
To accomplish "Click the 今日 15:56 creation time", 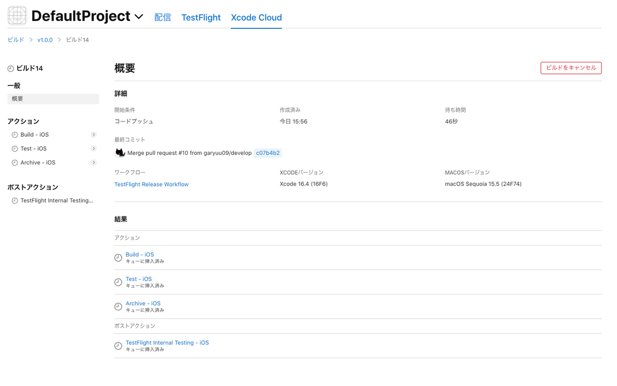I will 294,121.
